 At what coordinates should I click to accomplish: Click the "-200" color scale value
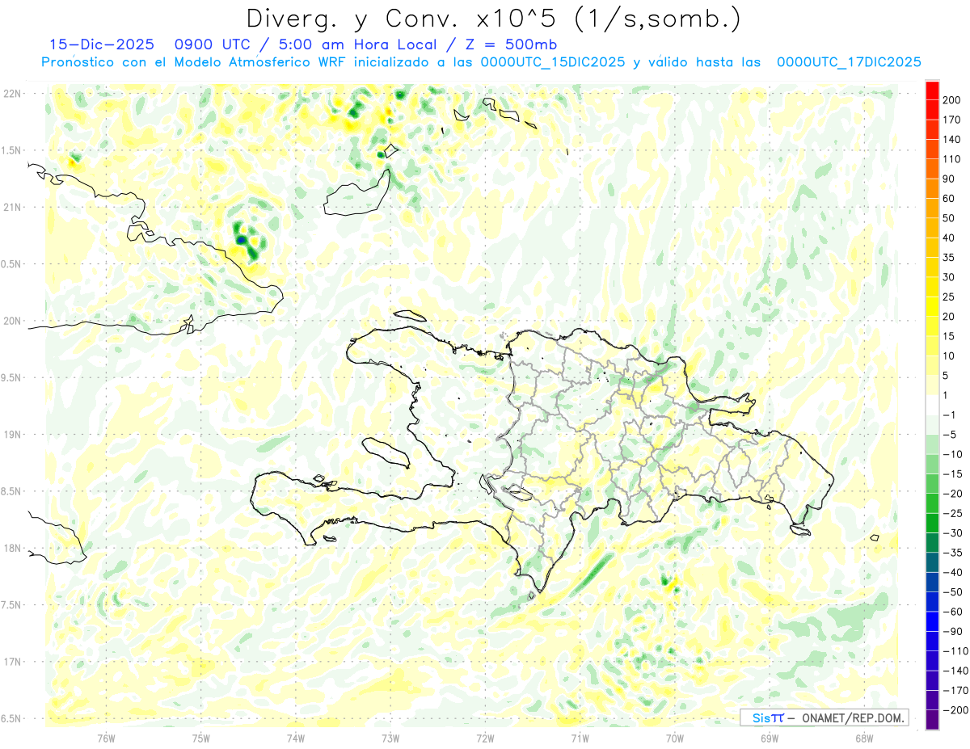(957, 711)
